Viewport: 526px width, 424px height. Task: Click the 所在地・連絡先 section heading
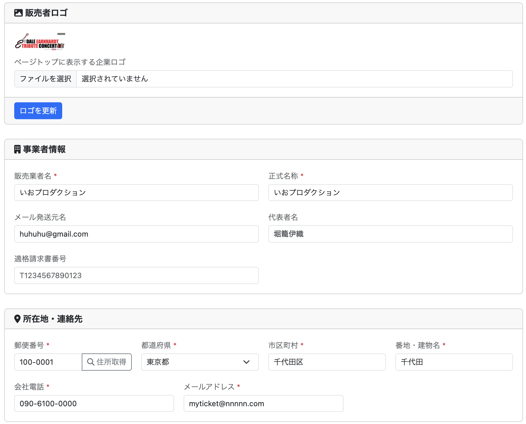tap(53, 319)
